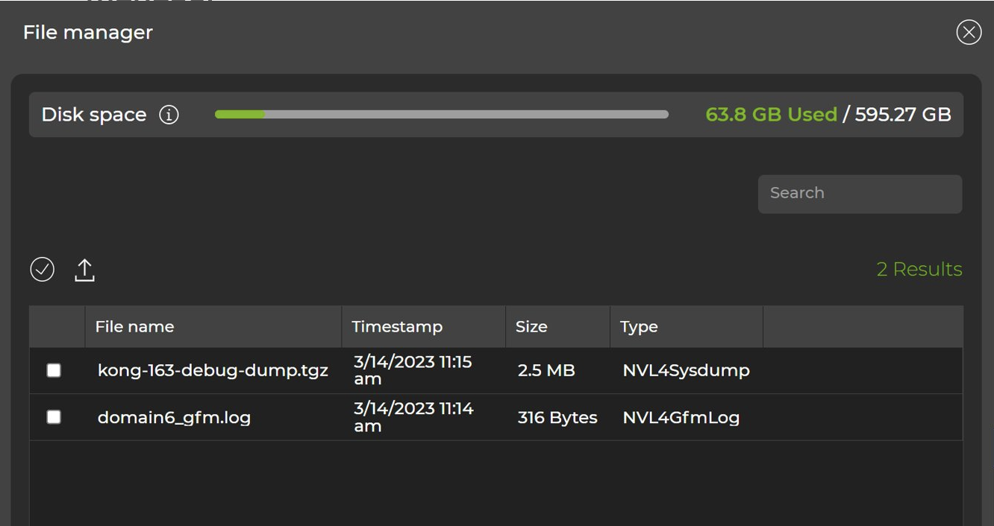Sort by the Timestamp column header

[397, 327]
